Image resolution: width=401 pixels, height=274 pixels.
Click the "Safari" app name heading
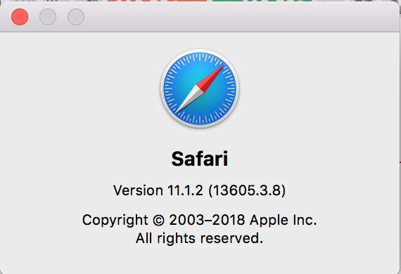(x=200, y=159)
